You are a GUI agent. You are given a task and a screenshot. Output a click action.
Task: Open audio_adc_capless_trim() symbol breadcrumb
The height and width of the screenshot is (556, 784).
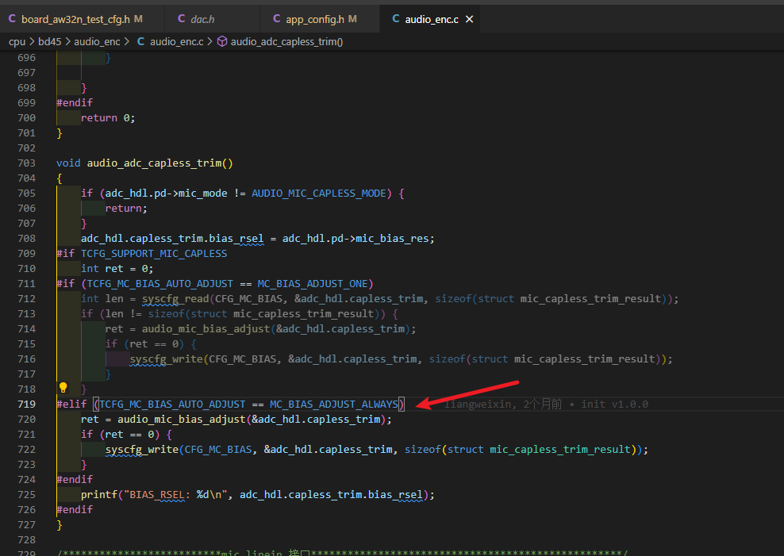point(286,41)
